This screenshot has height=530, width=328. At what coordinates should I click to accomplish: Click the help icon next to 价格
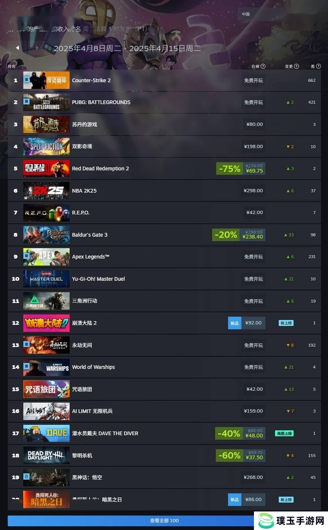coord(263,66)
